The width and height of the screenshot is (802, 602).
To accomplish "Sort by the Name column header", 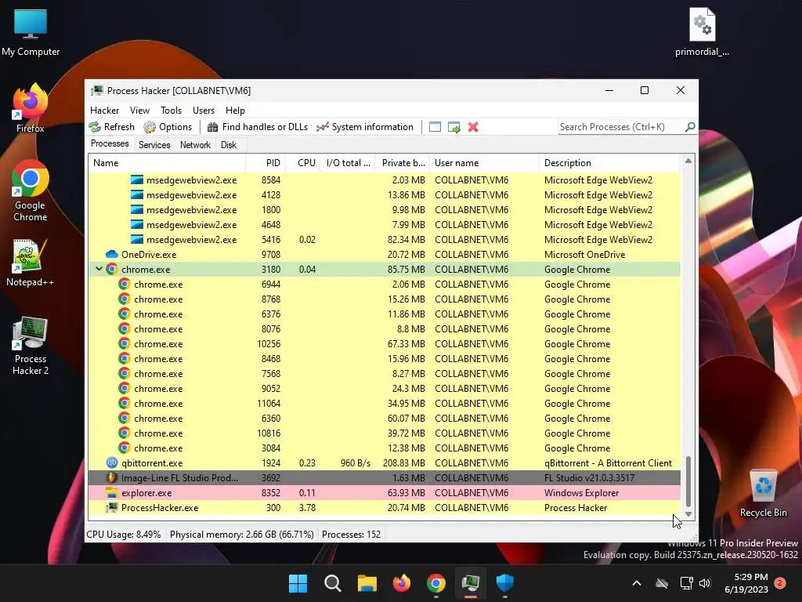I will [168, 163].
